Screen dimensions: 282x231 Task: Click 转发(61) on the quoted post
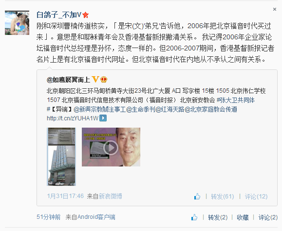223,197
